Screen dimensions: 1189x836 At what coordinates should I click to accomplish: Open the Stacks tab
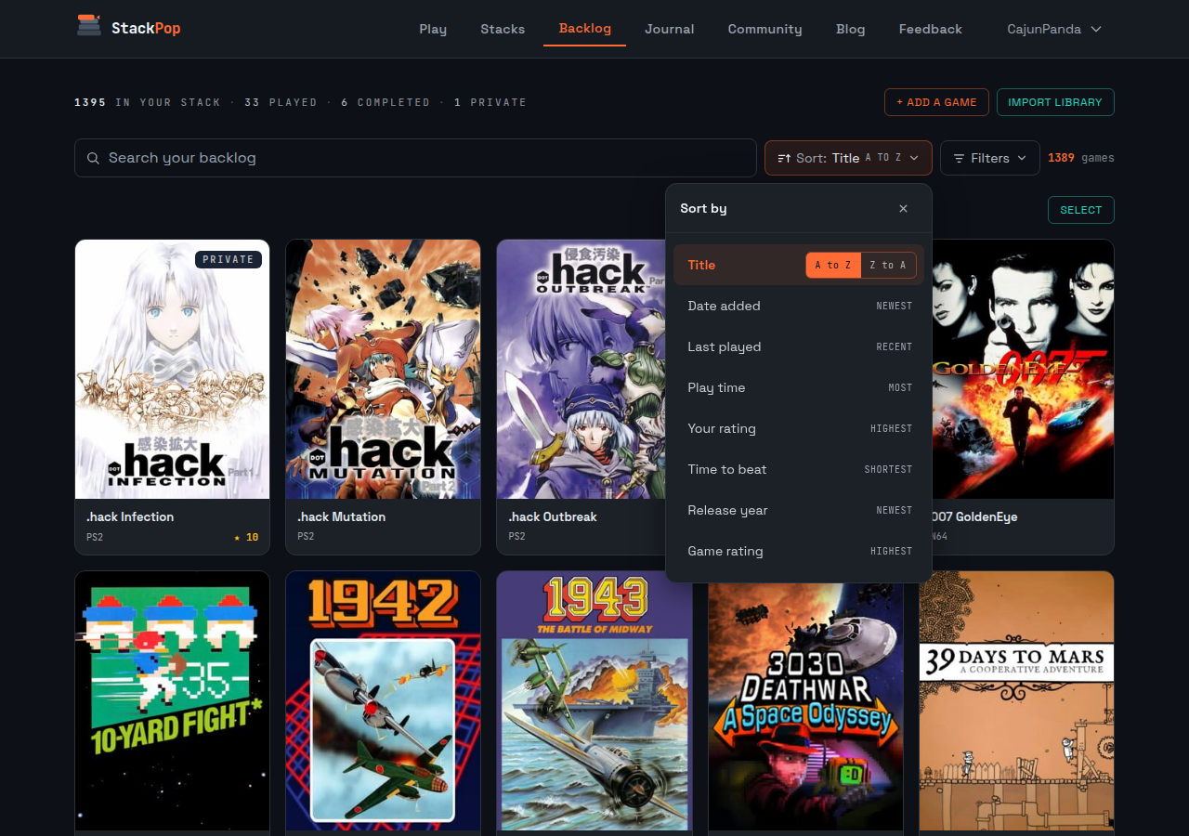tap(503, 29)
